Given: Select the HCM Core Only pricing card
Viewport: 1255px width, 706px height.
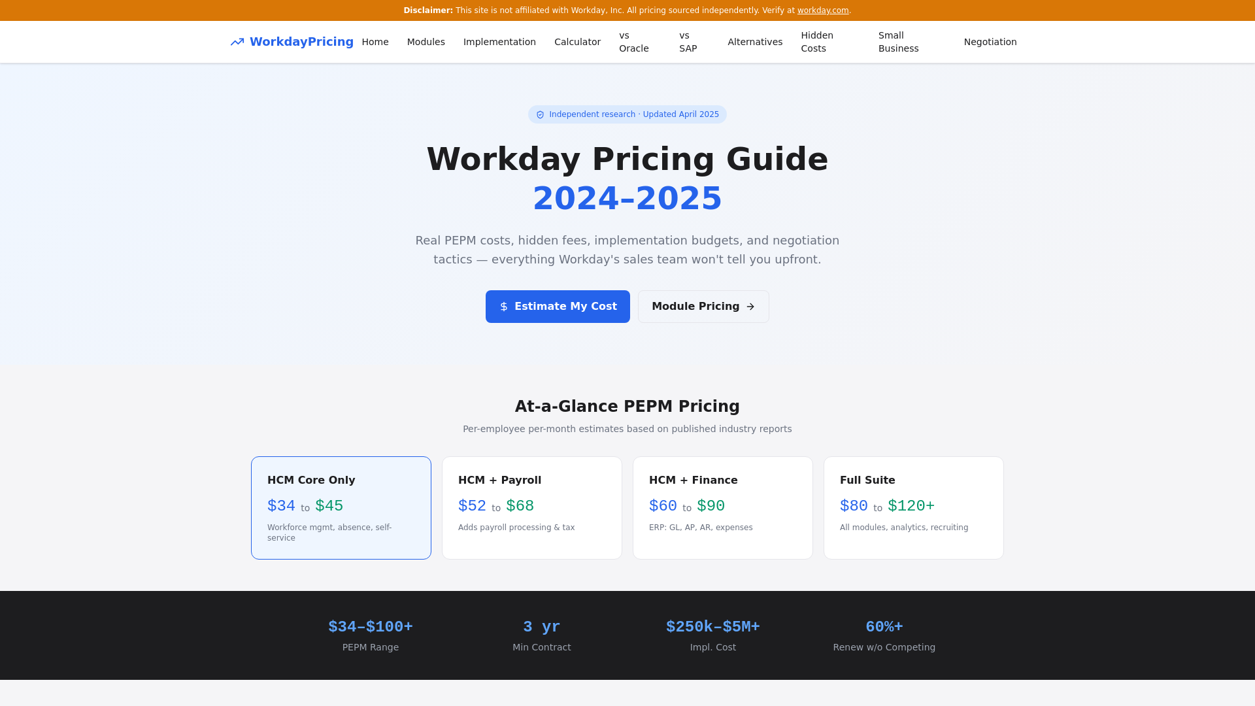Looking at the screenshot, I should pos(341,508).
